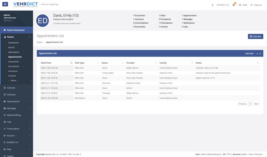Focus the Ask me anything search field
This screenshot has height=157, width=267.
50,4
